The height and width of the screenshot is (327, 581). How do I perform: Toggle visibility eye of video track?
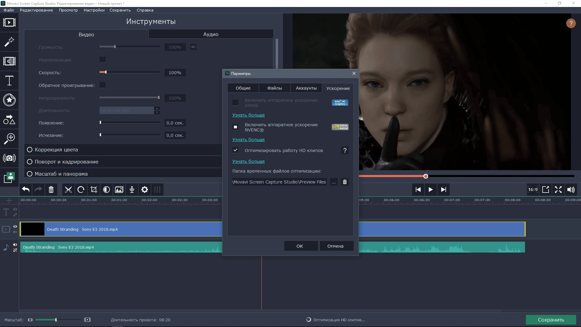(x=15, y=226)
